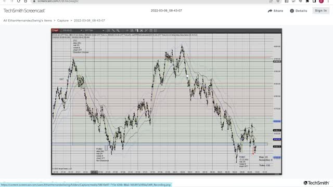Select the 2022-03-08_08-43-07 breadcrumb entry

(x=89, y=21)
